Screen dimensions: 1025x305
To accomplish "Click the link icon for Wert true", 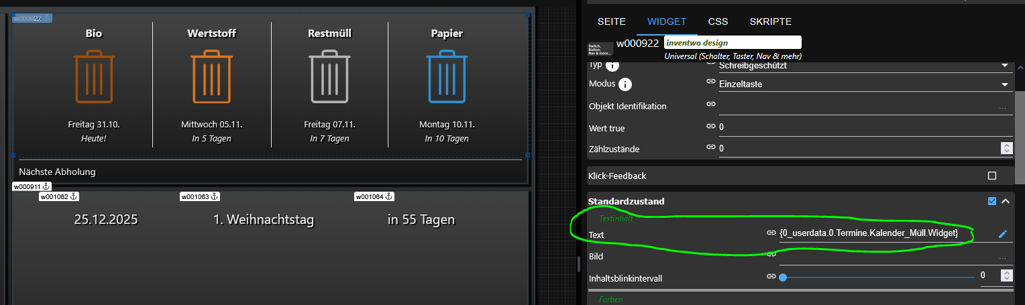I will click(x=710, y=126).
